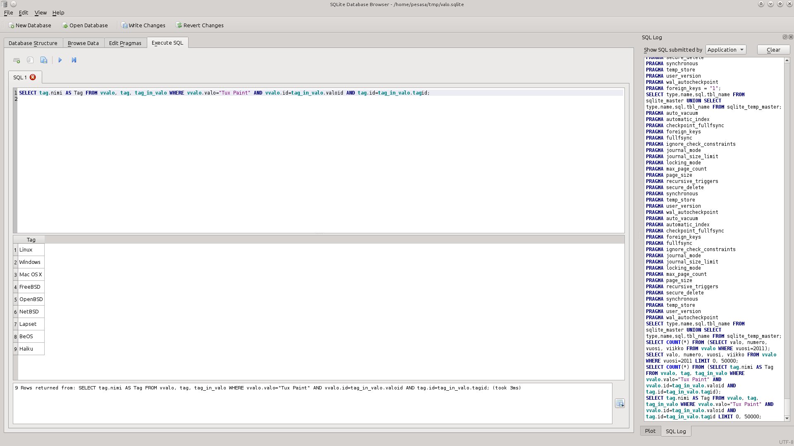This screenshot has width=794, height=446.
Task: Click empty line 2 in the SQL editor
Action: pos(320,99)
